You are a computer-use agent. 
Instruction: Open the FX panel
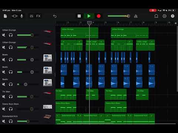pos(38,16)
